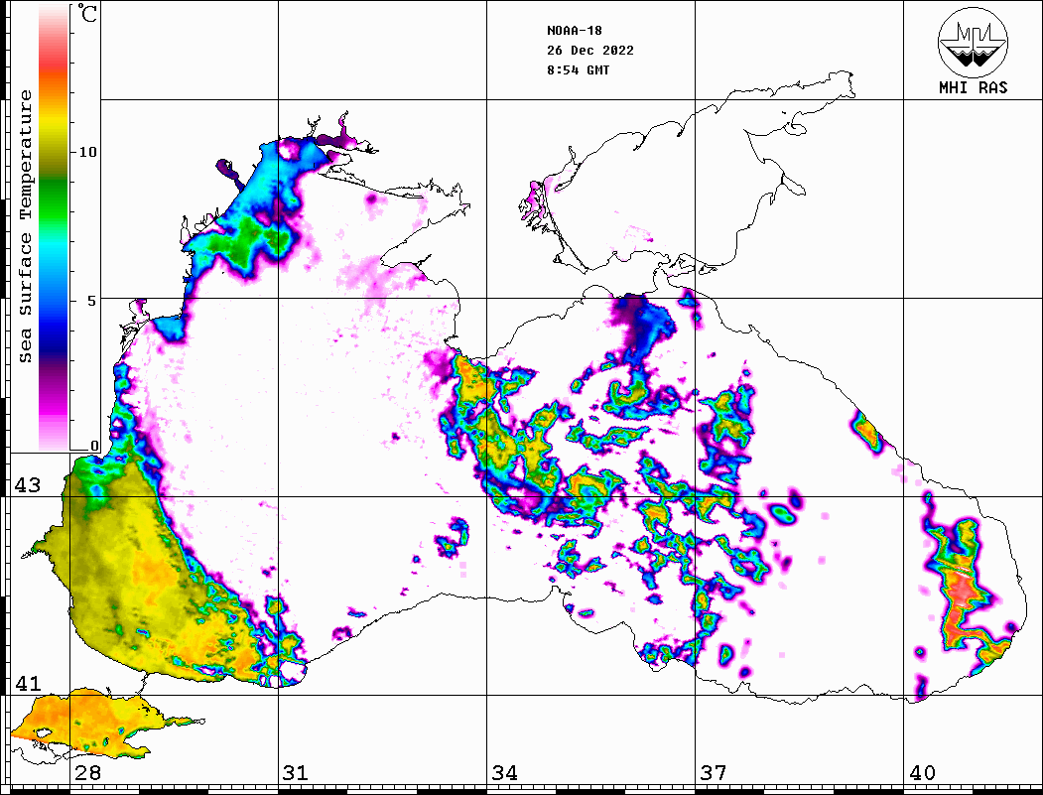Image resolution: width=1043 pixels, height=795 pixels.
Task: Click latitude label '43'
Action: tap(28, 485)
